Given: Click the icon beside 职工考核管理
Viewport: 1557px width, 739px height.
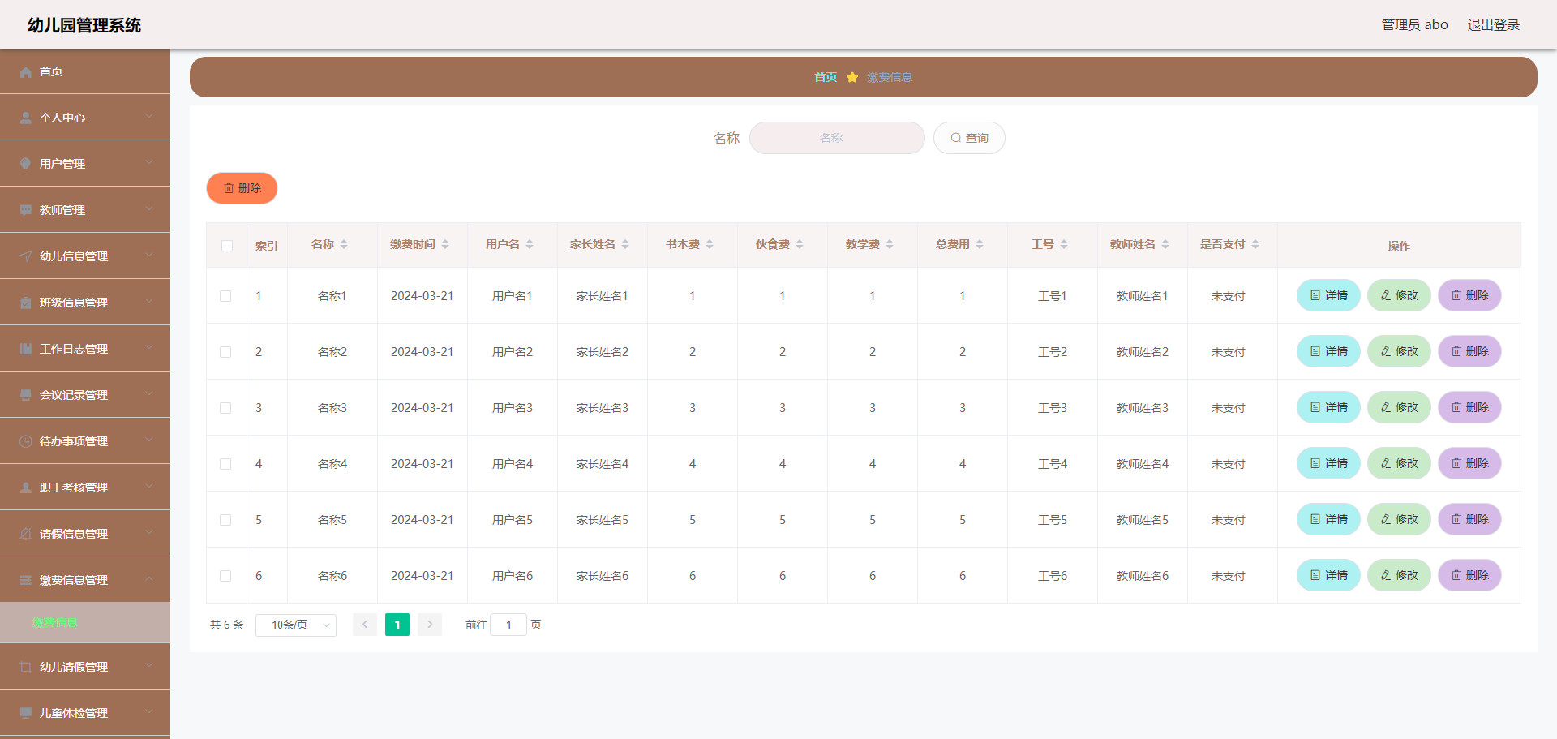Looking at the screenshot, I should point(26,488).
